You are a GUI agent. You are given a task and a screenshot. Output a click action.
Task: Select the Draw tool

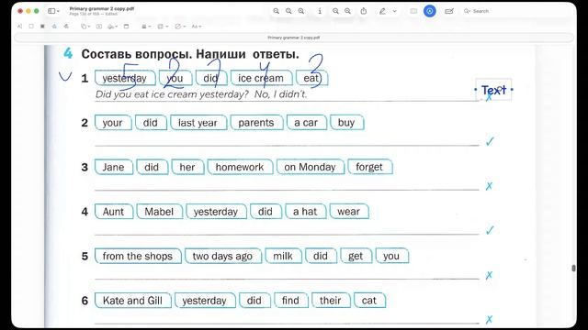(x=66, y=27)
